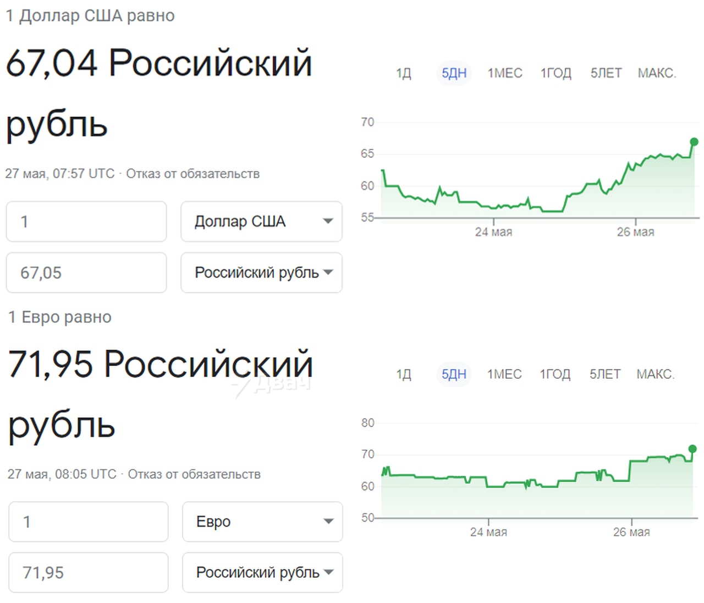Switch dollar chart to 1ГОД range

point(555,73)
